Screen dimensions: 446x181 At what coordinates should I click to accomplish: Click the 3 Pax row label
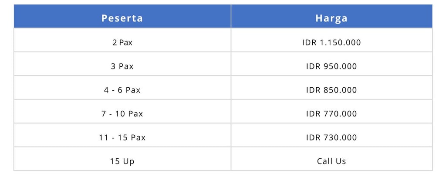click(x=122, y=66)
